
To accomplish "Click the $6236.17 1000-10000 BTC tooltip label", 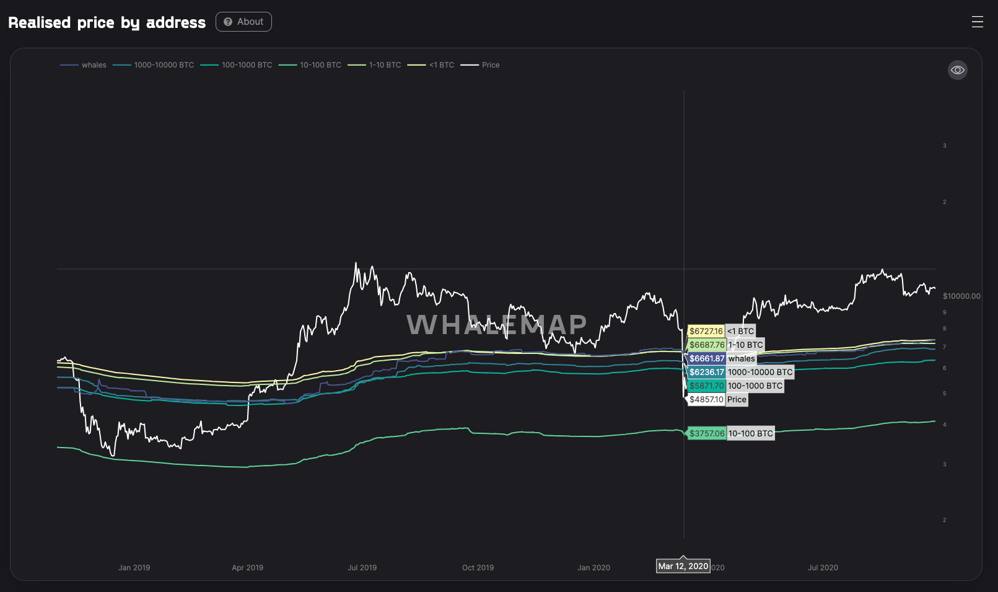I will [x=740, y=372].
